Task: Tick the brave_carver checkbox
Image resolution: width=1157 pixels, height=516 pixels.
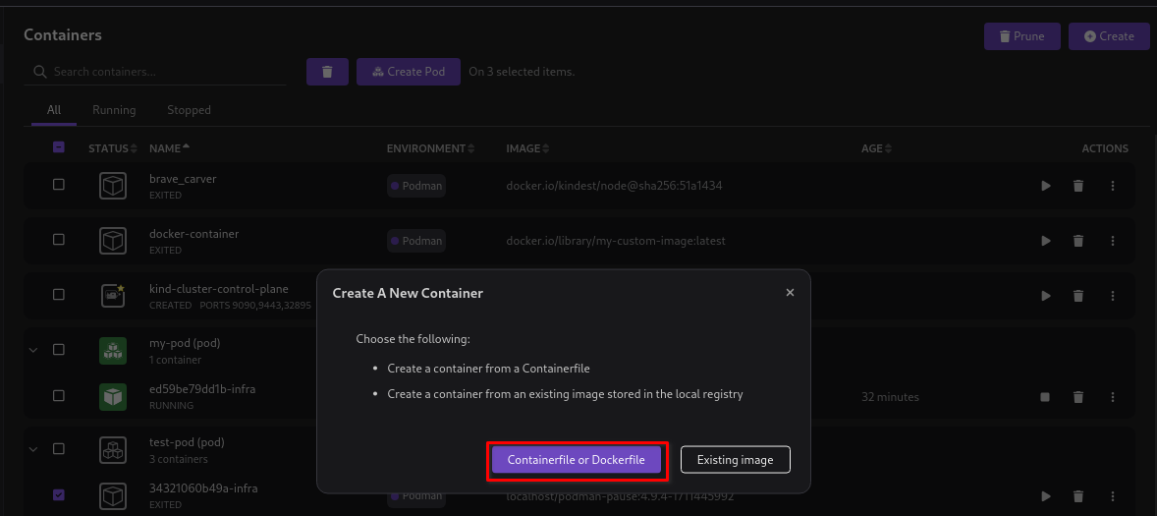Action: (x=59, y=185)
